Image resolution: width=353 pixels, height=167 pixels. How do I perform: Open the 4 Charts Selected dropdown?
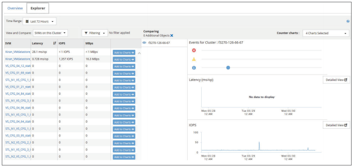click(326, 33)
